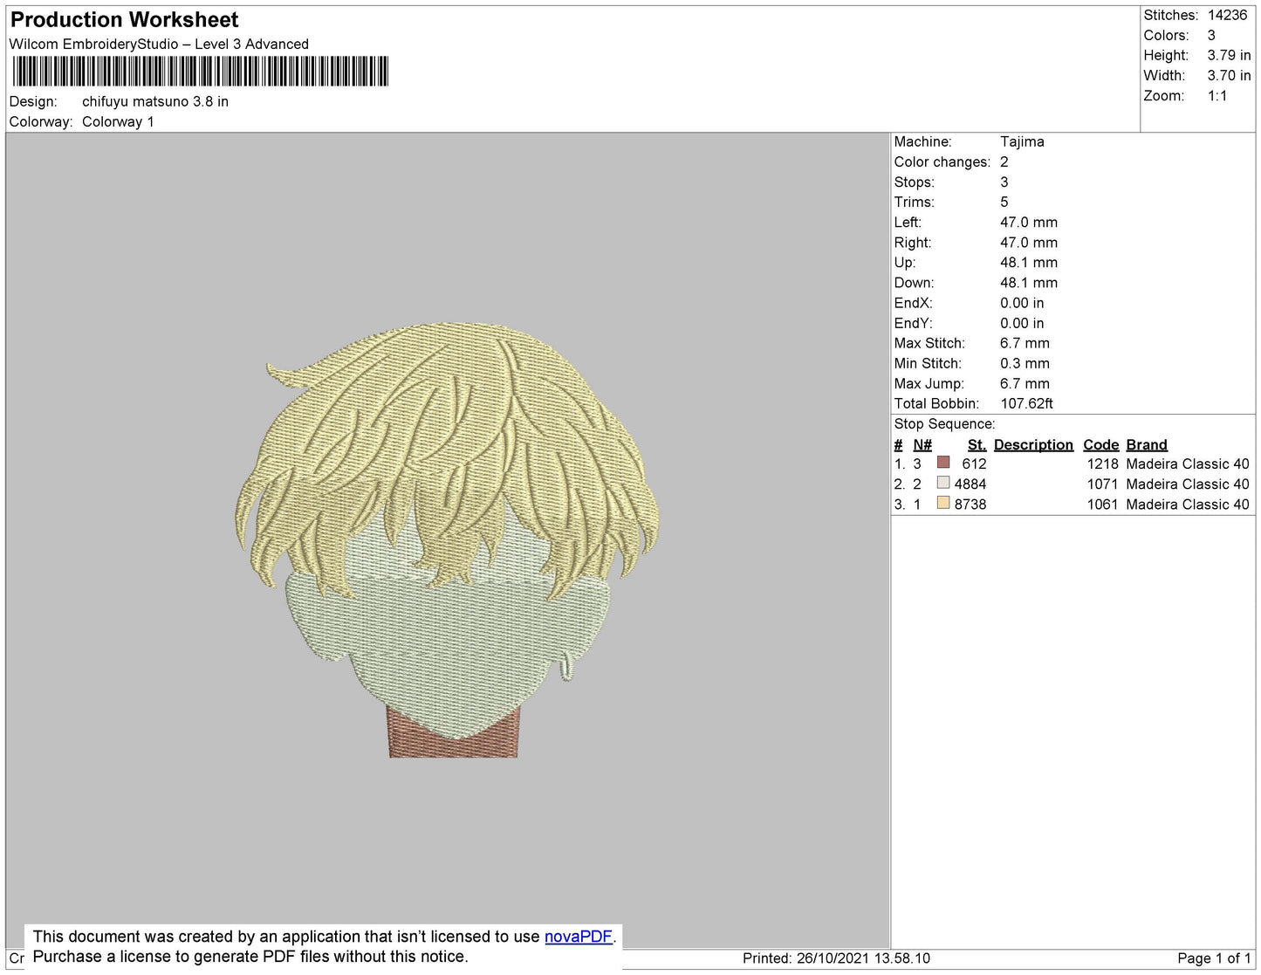Select the Min Stitch value '0.3 mm'
The width and height of the screenshot is (1261, 975).
1025,364
